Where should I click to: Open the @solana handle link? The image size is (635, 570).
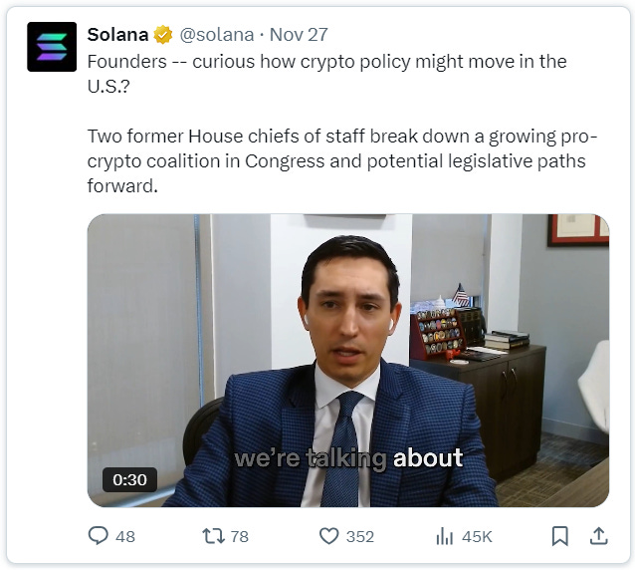[217, 35]
